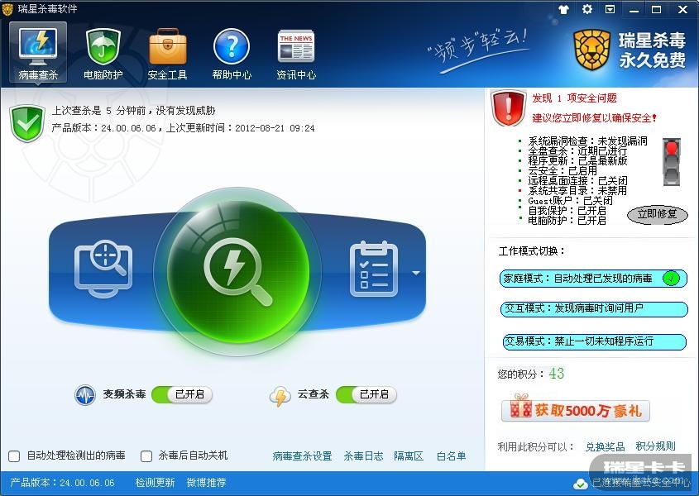Open the 帮助中心 help tab
Screen dimensions: 699x496
pyautogui.click(x=232, y=54)
